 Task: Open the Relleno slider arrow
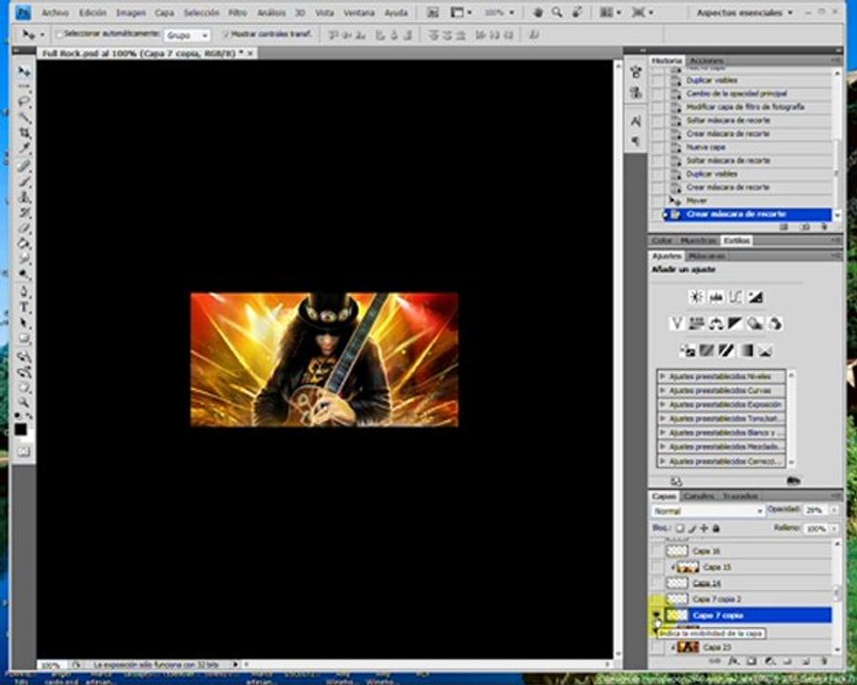(x=834, y=529)
